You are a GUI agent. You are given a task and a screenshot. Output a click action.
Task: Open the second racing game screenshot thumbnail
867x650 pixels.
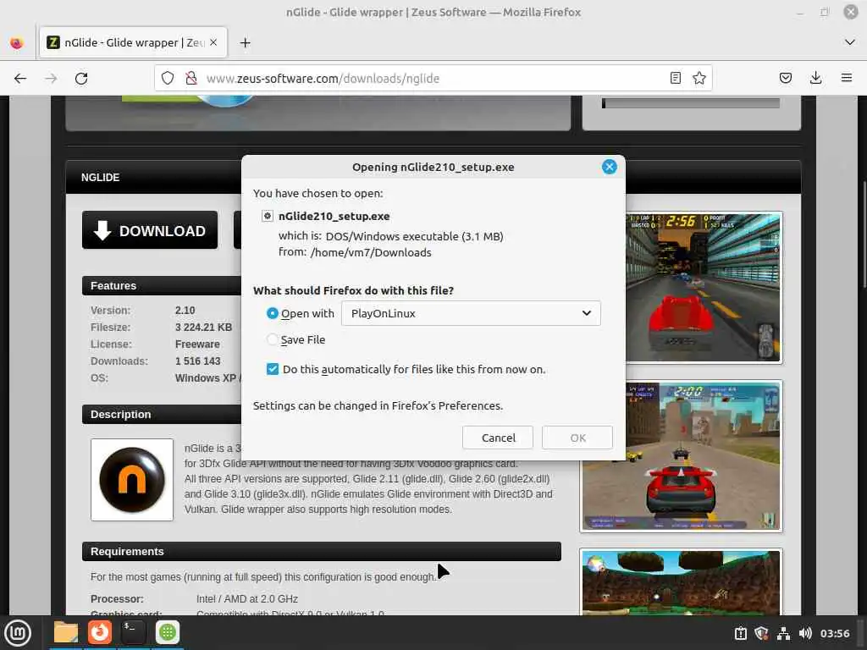tap(682, 456)
